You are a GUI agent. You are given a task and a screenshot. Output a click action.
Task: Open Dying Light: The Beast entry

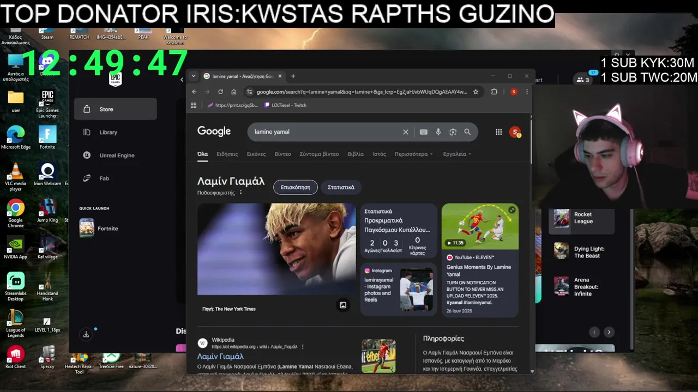tap(581, 252)
